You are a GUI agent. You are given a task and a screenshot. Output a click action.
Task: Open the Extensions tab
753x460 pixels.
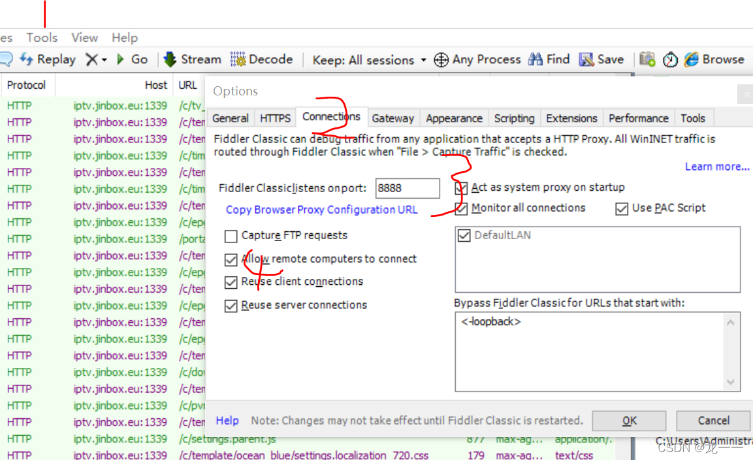point(571,118)
